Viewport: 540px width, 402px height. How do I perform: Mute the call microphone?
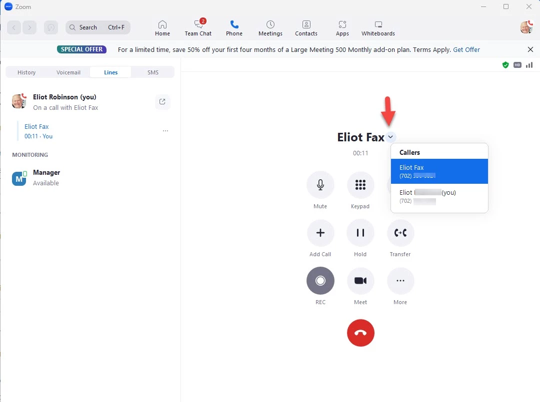pyautogui.click(x=320, y=185)
